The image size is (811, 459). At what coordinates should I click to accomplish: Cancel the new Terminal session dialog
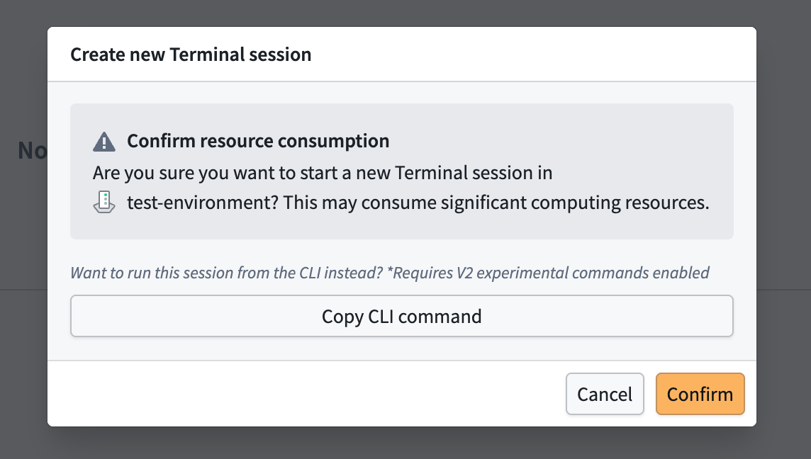pyautogui.click(x=605, y=394)
